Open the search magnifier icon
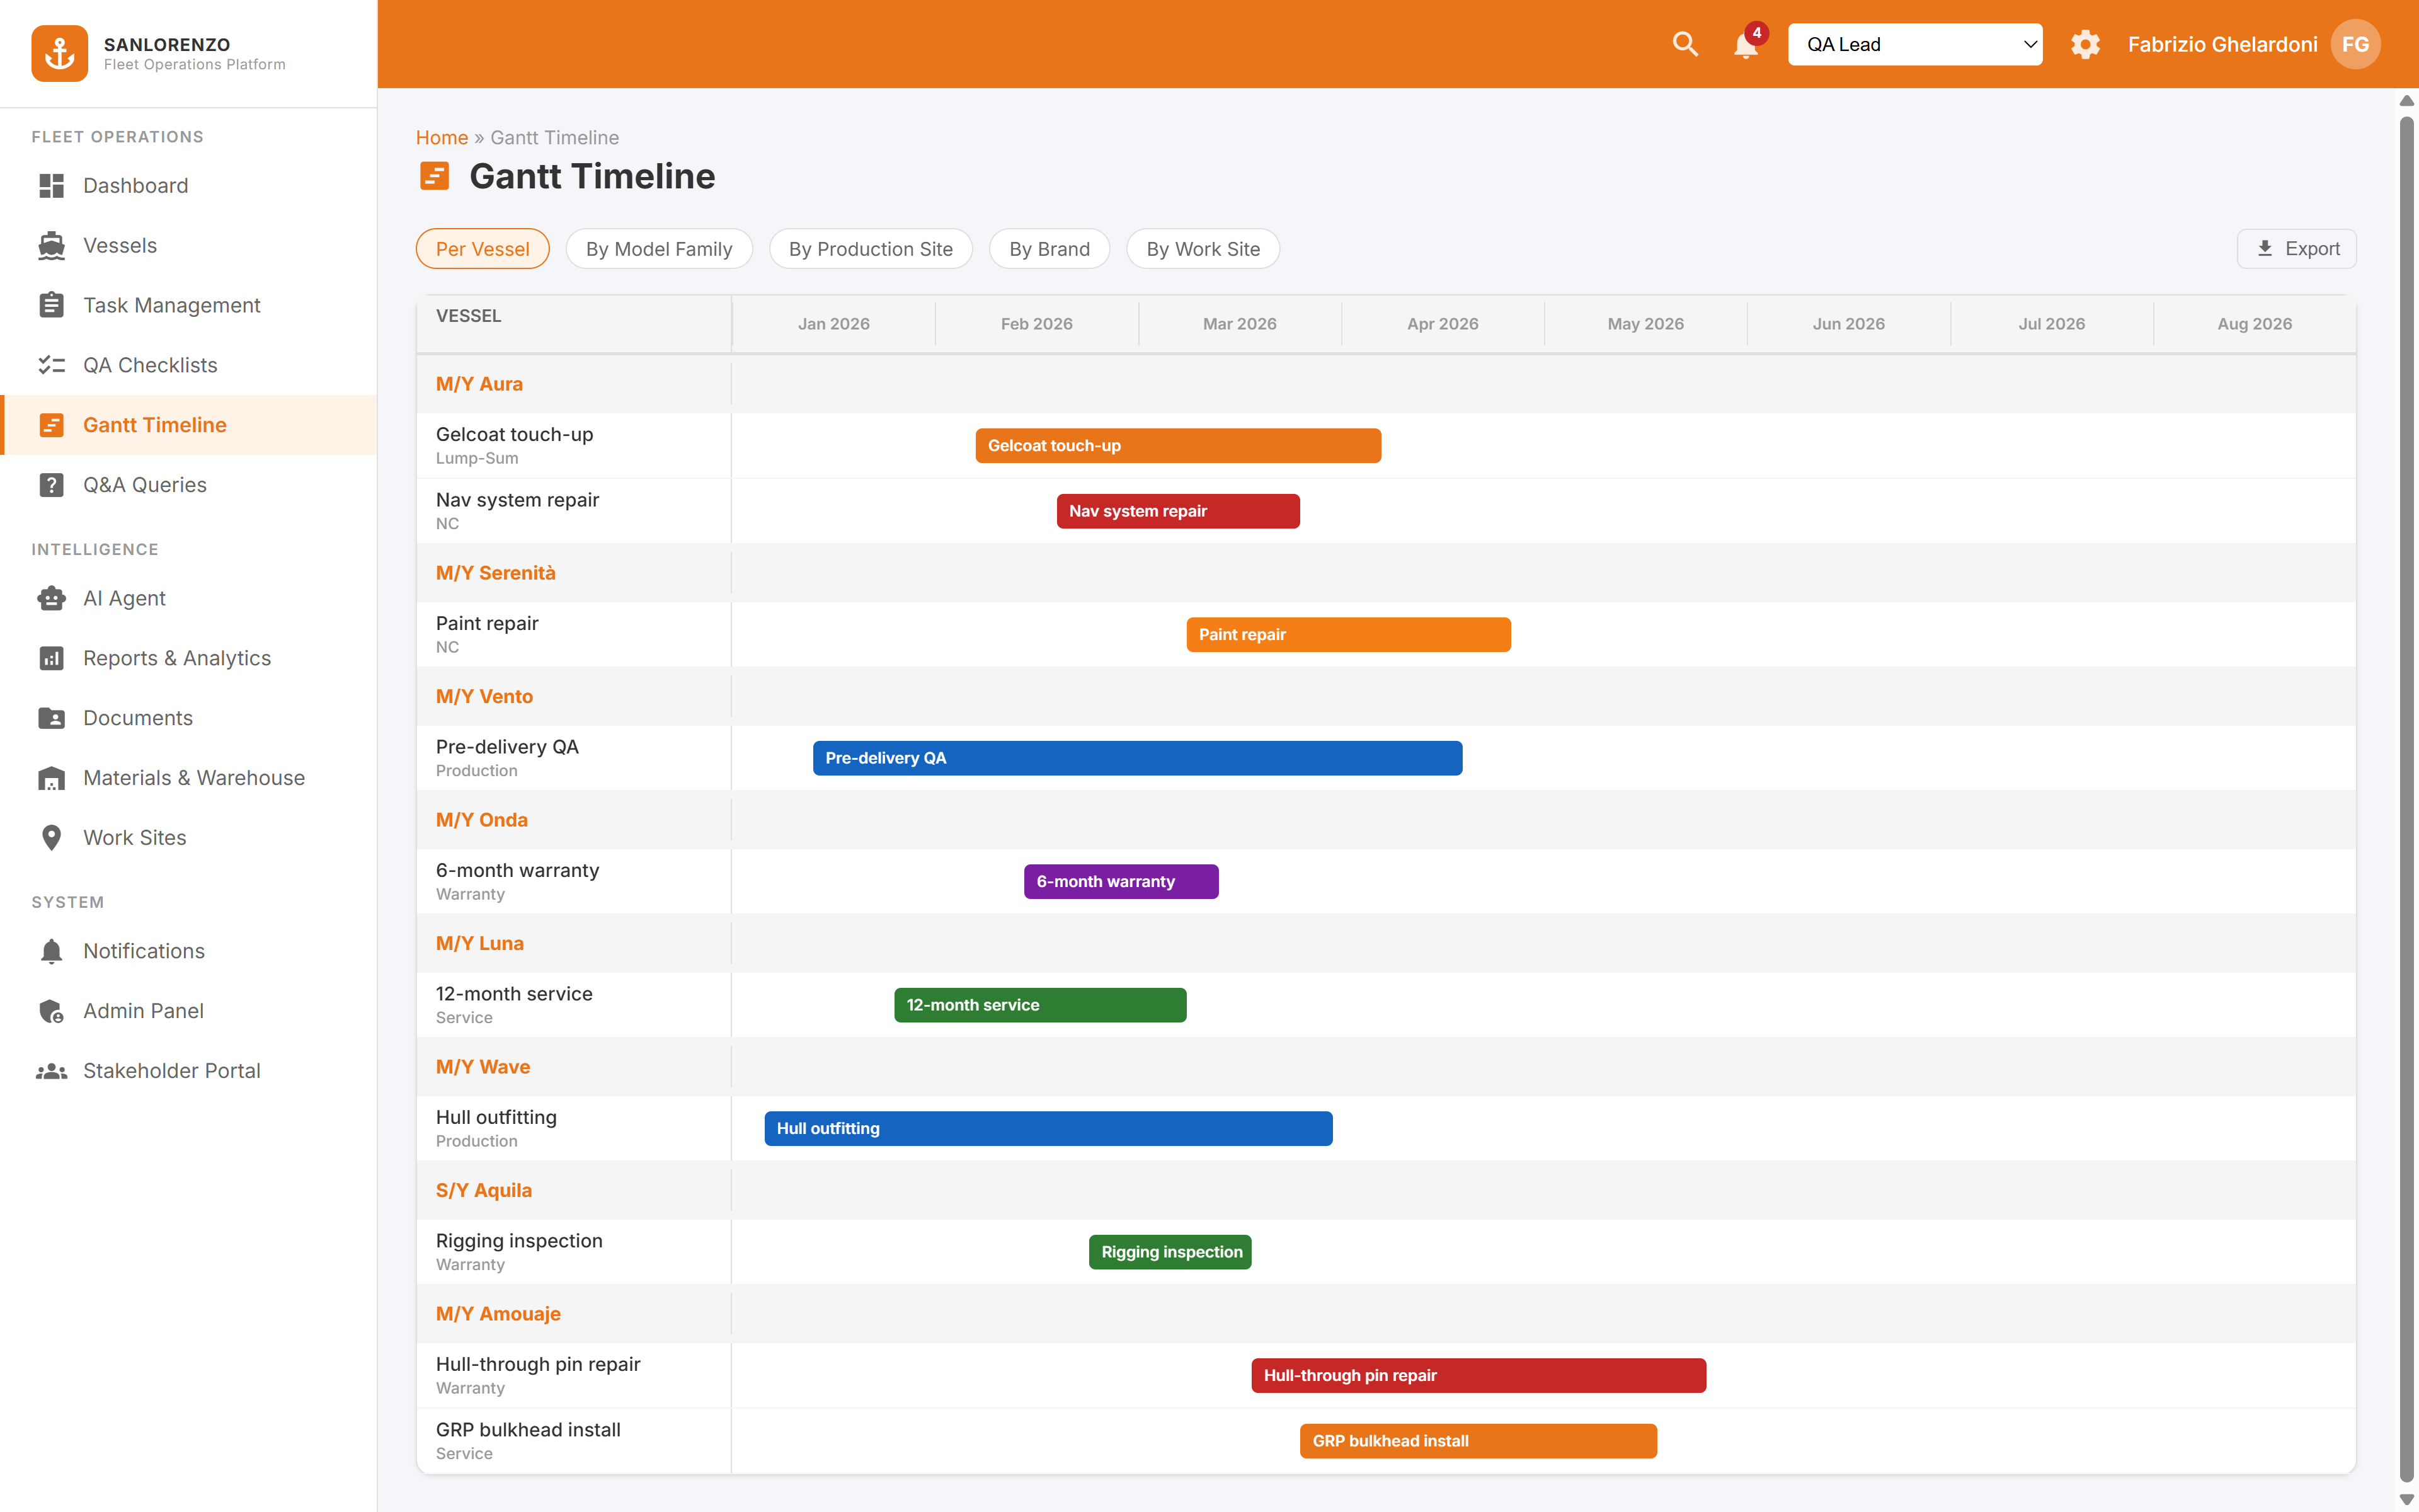Image resolution: width=2419 pixels, height=1512 pixels. tap(1685, 44)
